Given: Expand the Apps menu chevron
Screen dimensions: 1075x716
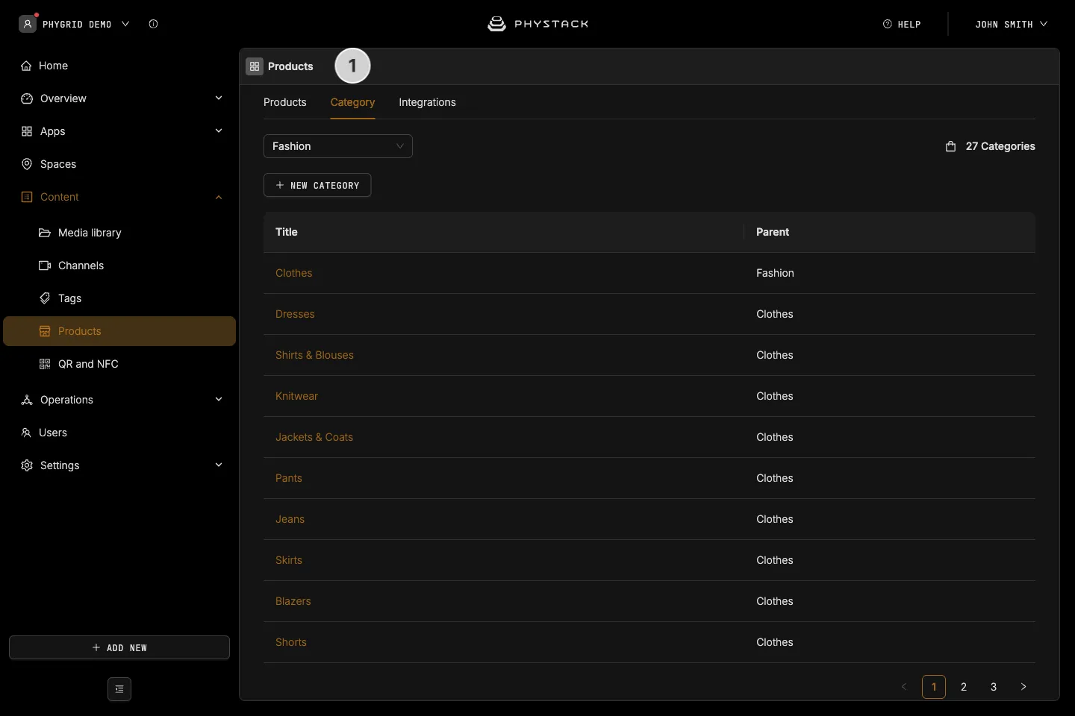Looking at the screenshot, I should pyautogui.click(x=219, y=131).
